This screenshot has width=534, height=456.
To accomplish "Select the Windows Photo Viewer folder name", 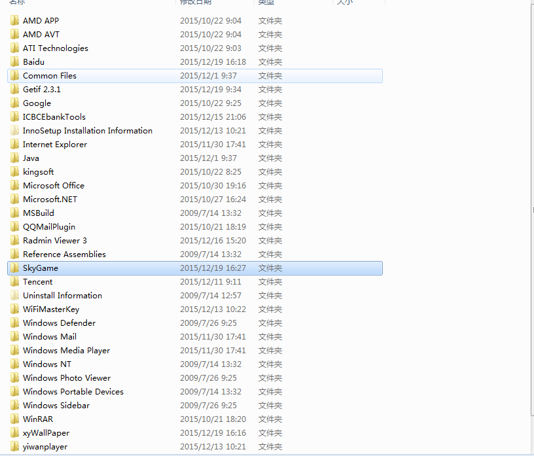I will [67, 378].
